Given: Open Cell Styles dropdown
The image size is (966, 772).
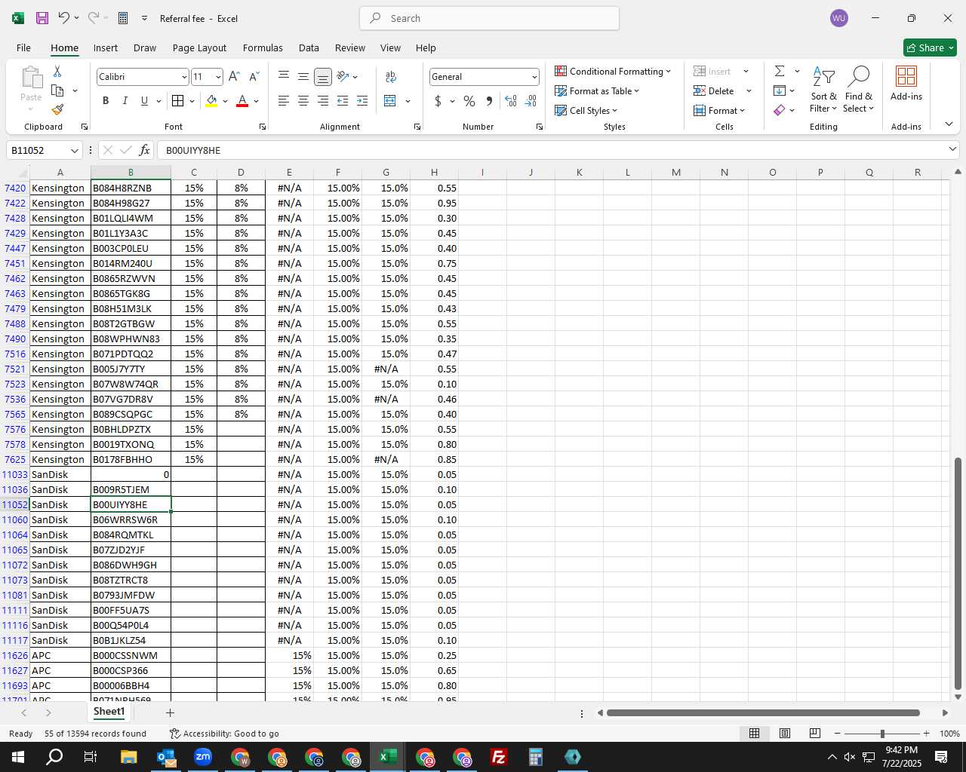Looking at the screenshot, I should pyautogui.click(x=586, y=110).
